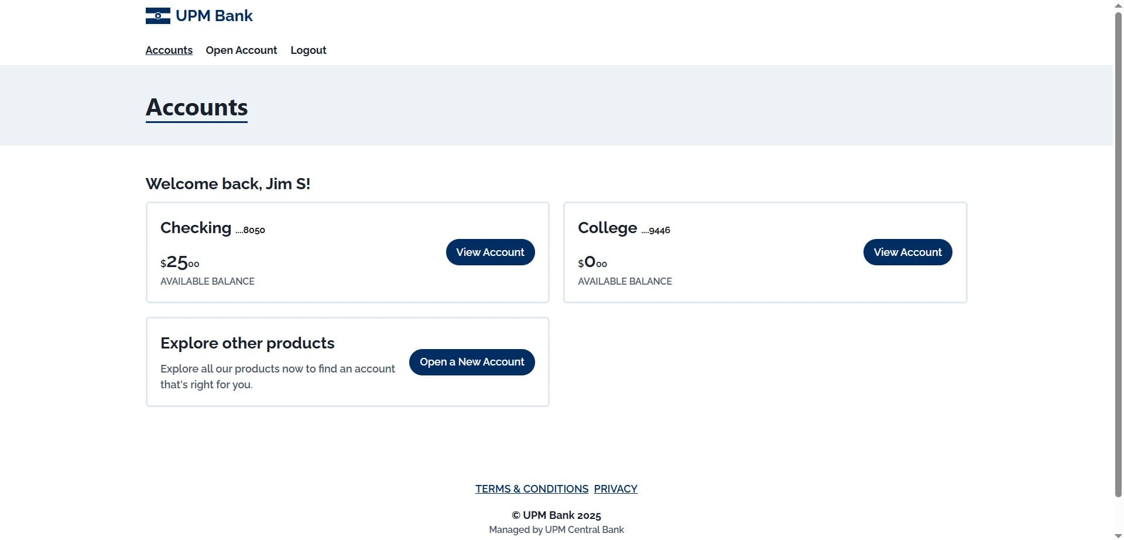
Task: View the College account ending 9446
Action: tap(907, 252)
